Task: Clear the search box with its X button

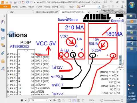Action: [x=99, y=7]
